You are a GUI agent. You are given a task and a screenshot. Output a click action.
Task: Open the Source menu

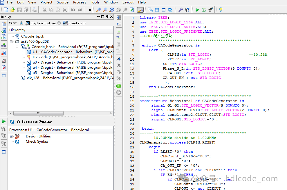tap(63, 2)
